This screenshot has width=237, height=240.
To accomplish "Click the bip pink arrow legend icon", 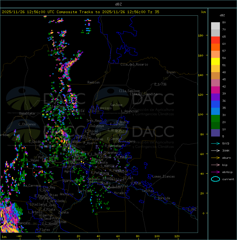I will tap(215, 165).
